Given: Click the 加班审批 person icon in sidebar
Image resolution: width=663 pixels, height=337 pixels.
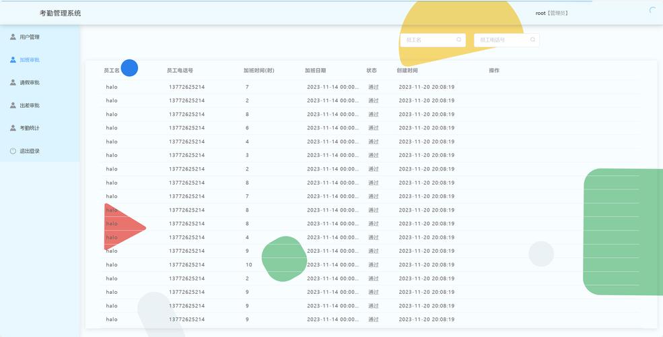Looking at the screenshot, I should pos(13,60).
